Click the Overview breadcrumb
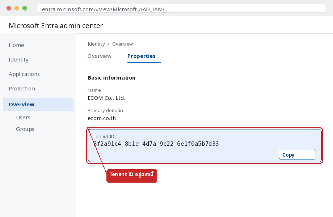 (x=123, y=44)
